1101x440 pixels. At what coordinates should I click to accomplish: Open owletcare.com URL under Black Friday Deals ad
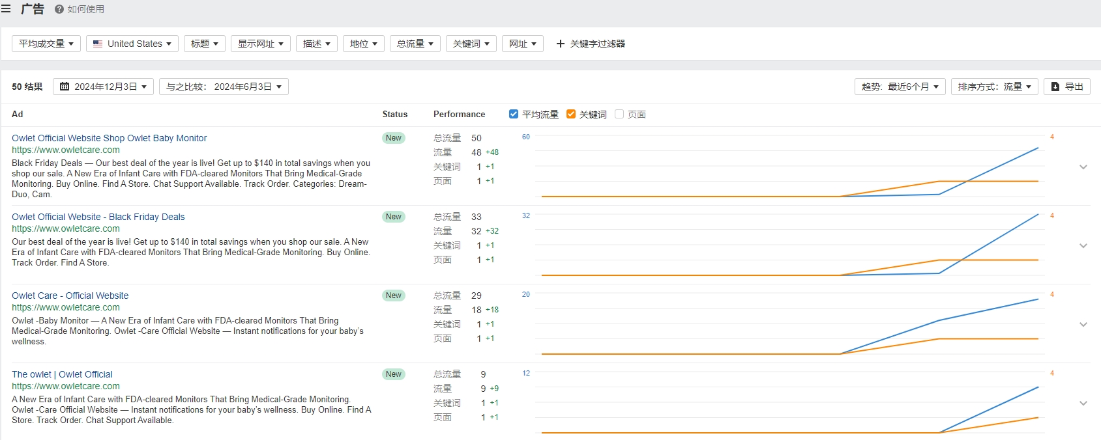pos(66,228)
